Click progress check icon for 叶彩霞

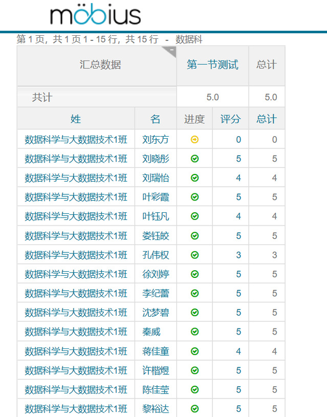(194, 197)
